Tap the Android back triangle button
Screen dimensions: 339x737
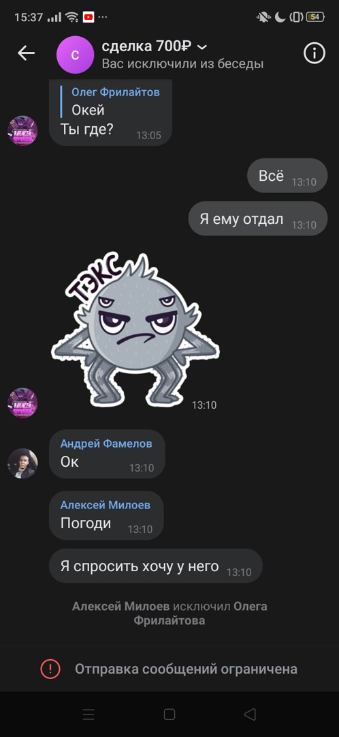pyautogui.click(x=250, y=714)
